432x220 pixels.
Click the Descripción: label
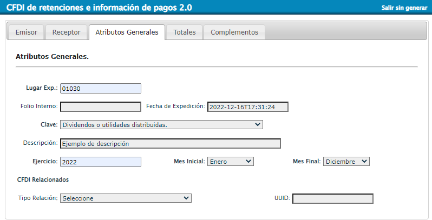(41, 143)
